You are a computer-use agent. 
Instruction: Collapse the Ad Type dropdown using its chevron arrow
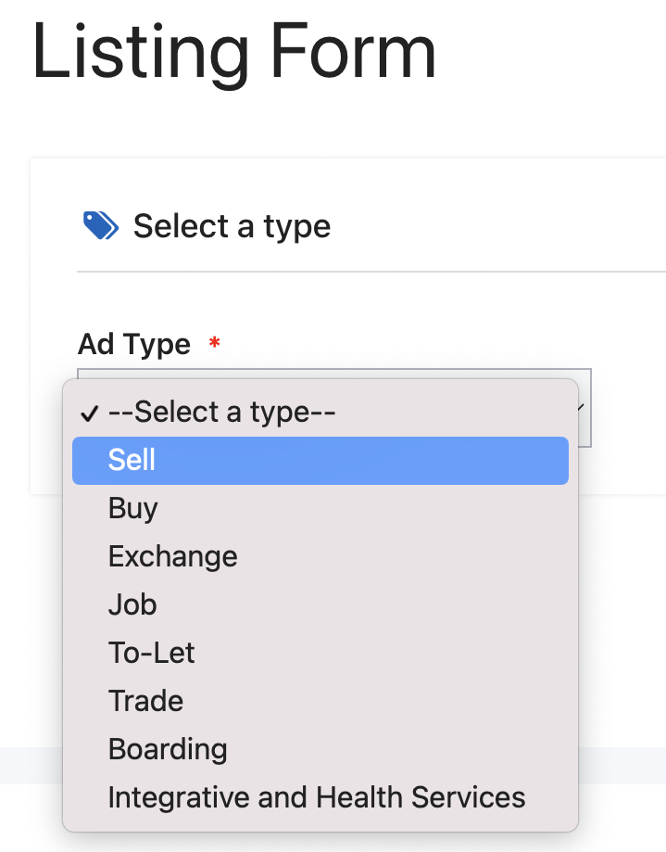[x=581, y=406]
